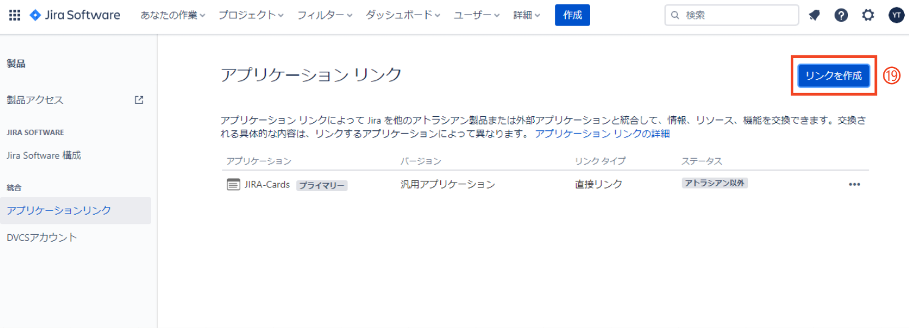Select アプリケーションリンク in the sidebar

point(59,211)
